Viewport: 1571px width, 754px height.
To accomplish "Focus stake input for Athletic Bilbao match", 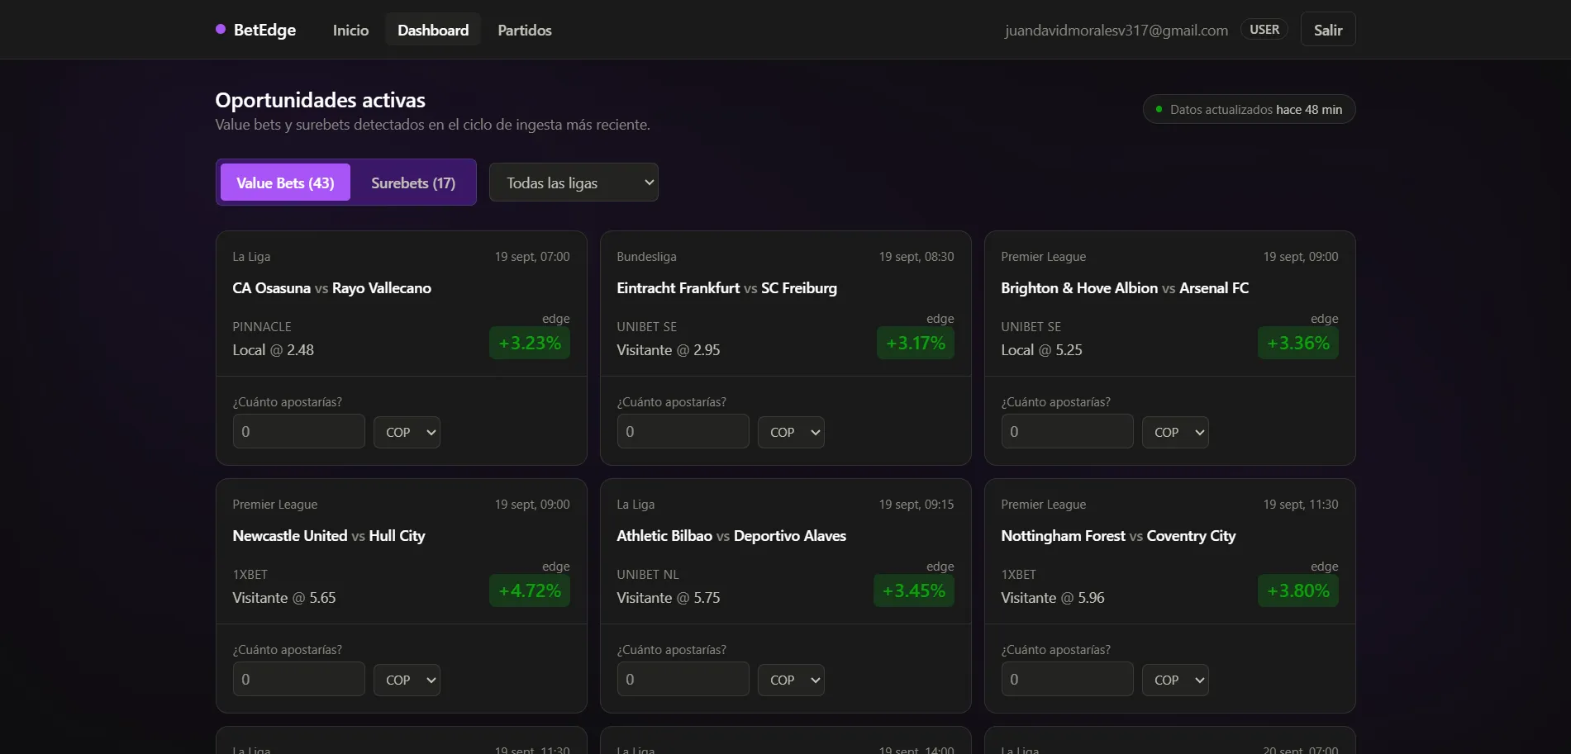I will click(683, 680).
